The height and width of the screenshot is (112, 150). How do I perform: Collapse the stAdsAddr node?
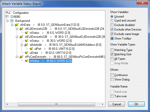(x=22, y=45)
